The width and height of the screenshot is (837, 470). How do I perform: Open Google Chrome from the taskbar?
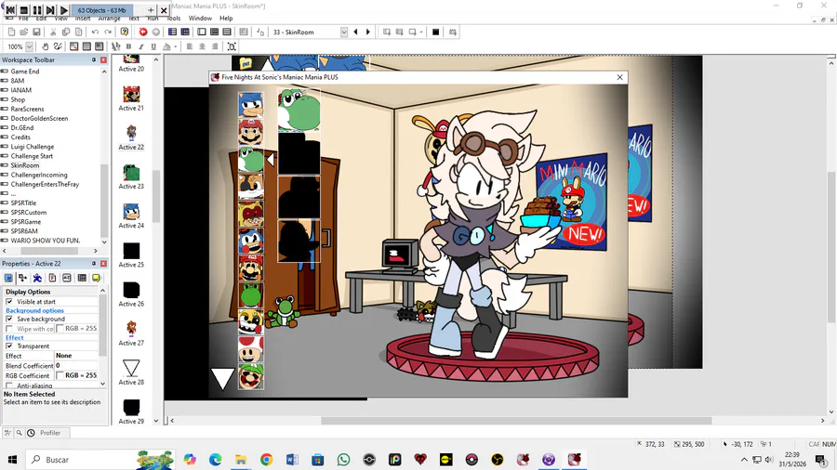click(x=266, y=460)
